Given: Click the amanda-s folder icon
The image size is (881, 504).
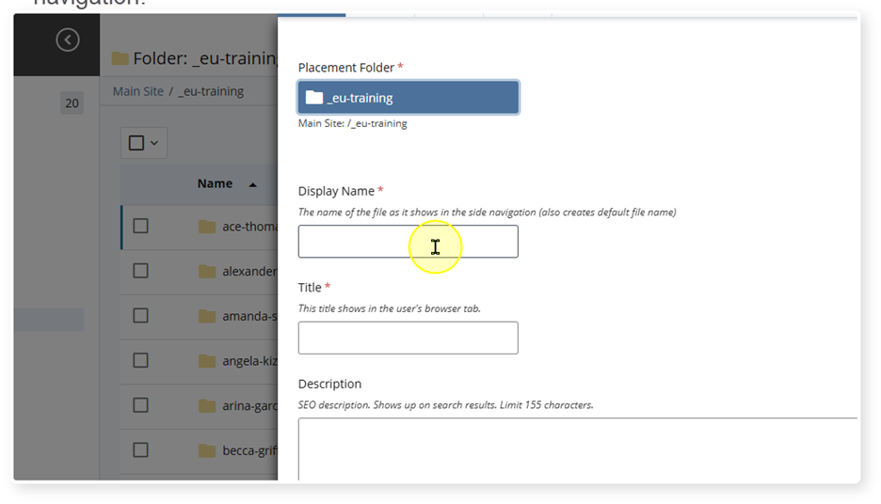Looking at the screenshot, I should (207, 317).
